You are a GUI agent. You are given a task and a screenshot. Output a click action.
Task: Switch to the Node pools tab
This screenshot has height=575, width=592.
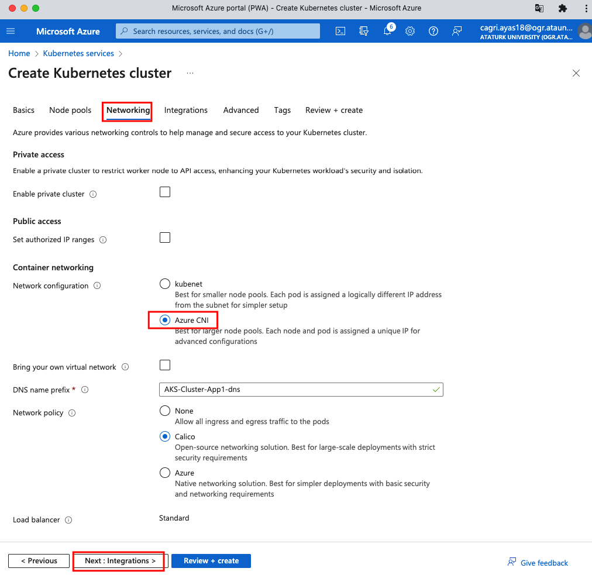point(70,110)
